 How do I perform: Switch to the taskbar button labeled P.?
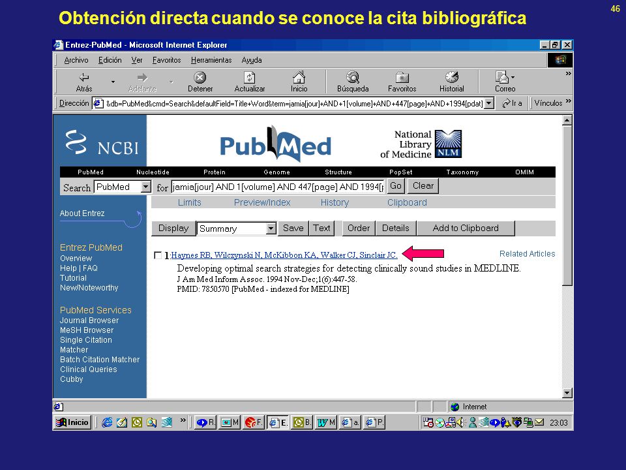374,422
